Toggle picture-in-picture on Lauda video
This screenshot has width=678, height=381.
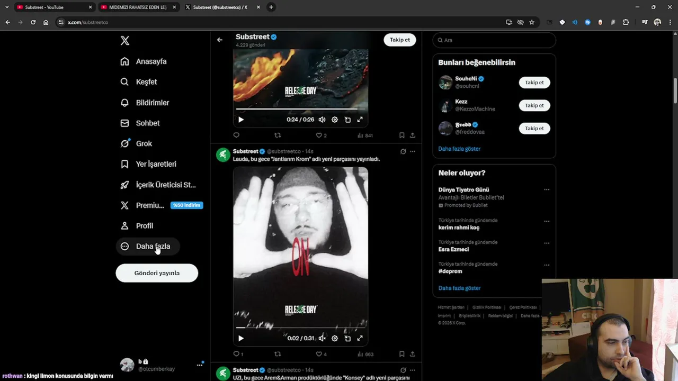(x=347, y=338)
